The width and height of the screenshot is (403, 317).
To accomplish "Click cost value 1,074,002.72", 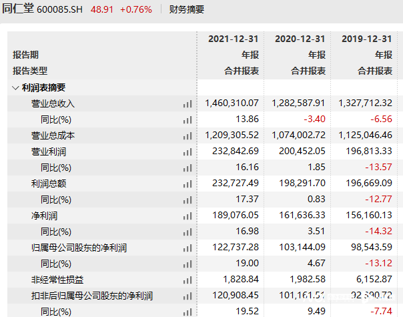I will pos(299,135).
